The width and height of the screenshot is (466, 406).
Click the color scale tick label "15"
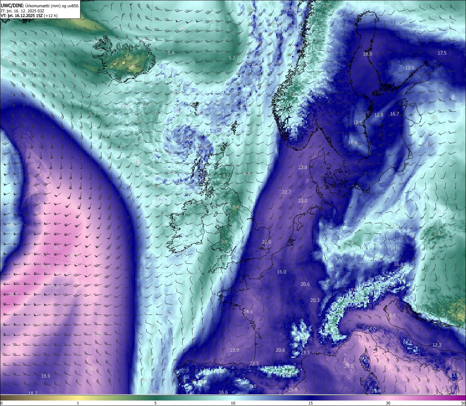point(311,403)
